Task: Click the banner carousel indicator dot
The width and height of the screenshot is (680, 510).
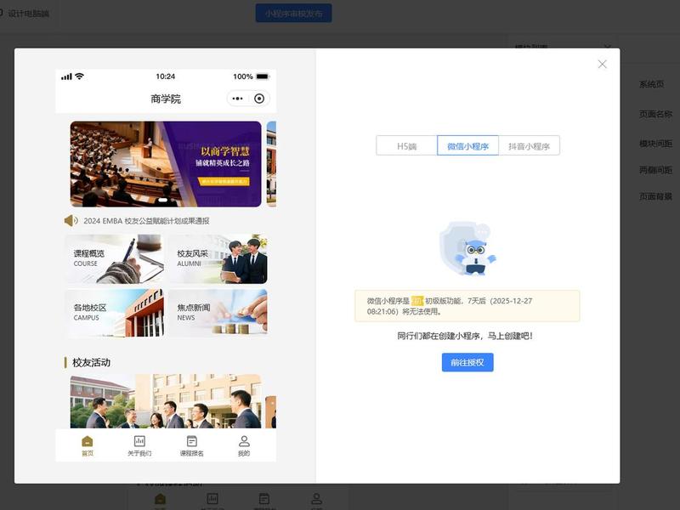Action: [163, 200]
